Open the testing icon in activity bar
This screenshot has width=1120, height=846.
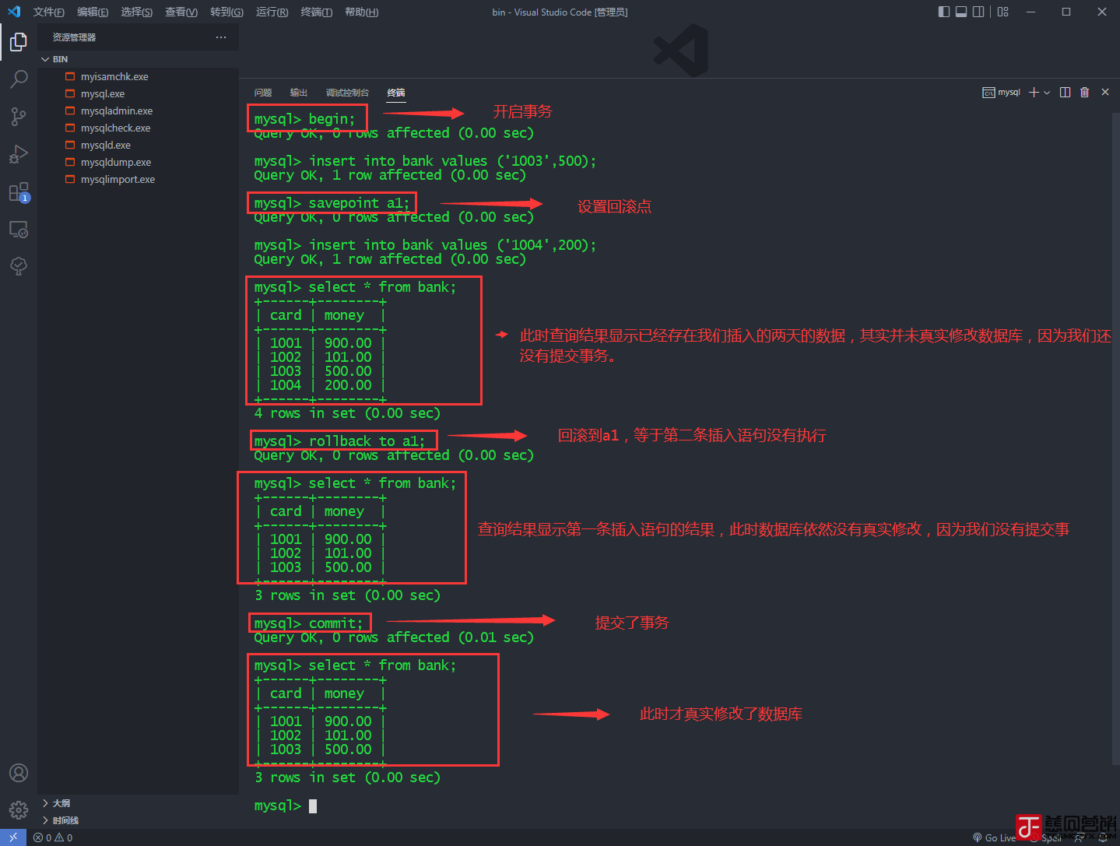tap(19, 266)
